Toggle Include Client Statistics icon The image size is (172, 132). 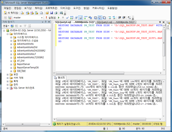(x=90, y=18)
